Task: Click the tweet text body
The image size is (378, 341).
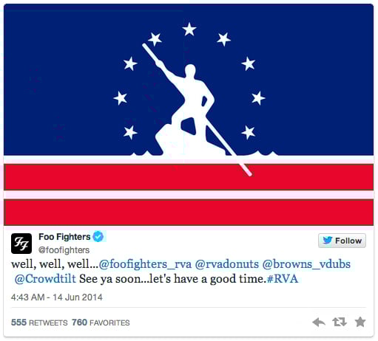Action: pyautogui.click(x=180, y=272)
